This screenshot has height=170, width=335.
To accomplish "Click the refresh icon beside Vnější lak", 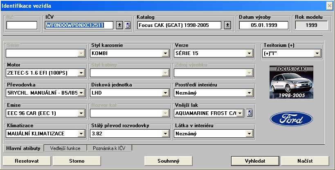I will (x=250, y=113).
